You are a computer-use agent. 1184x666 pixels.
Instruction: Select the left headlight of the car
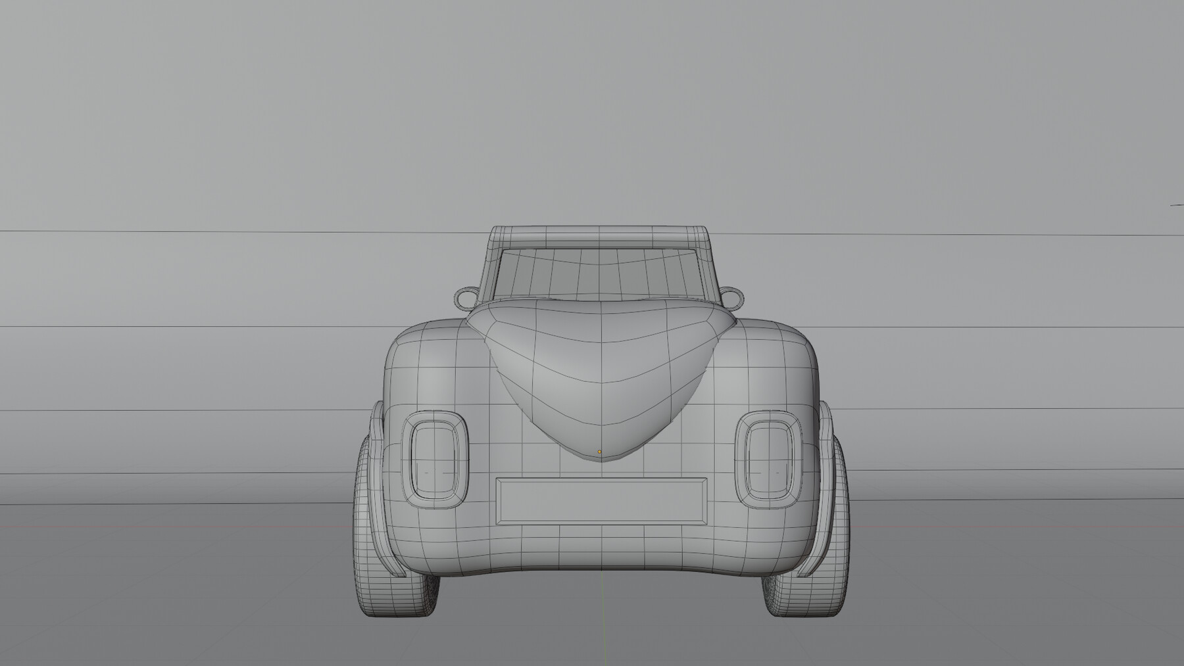(434, 460)
